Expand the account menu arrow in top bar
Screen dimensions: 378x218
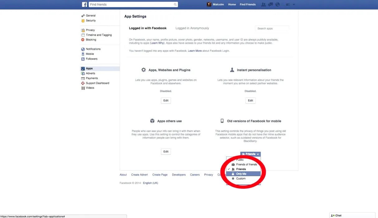(x=294, y=5)
